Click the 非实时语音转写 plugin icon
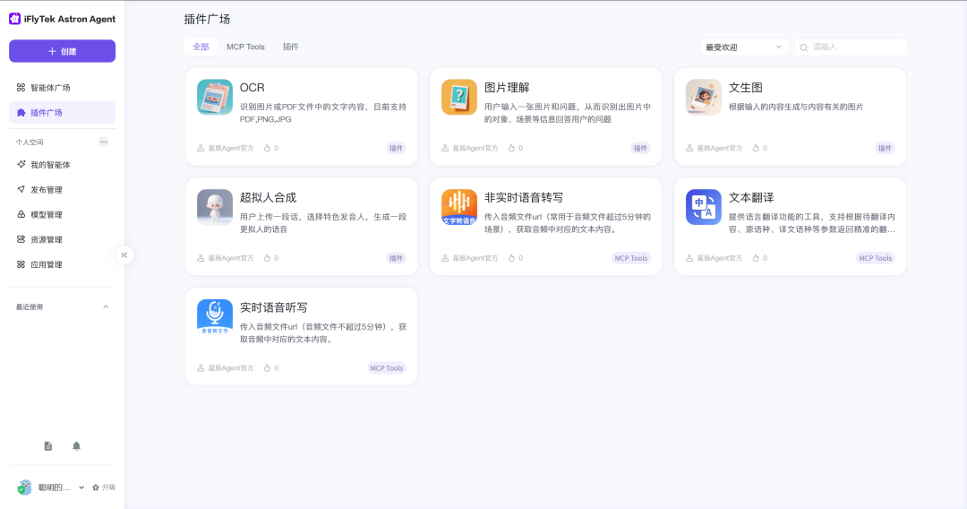Viewport: 967px width, 509px height. click(x=458, y=207)
